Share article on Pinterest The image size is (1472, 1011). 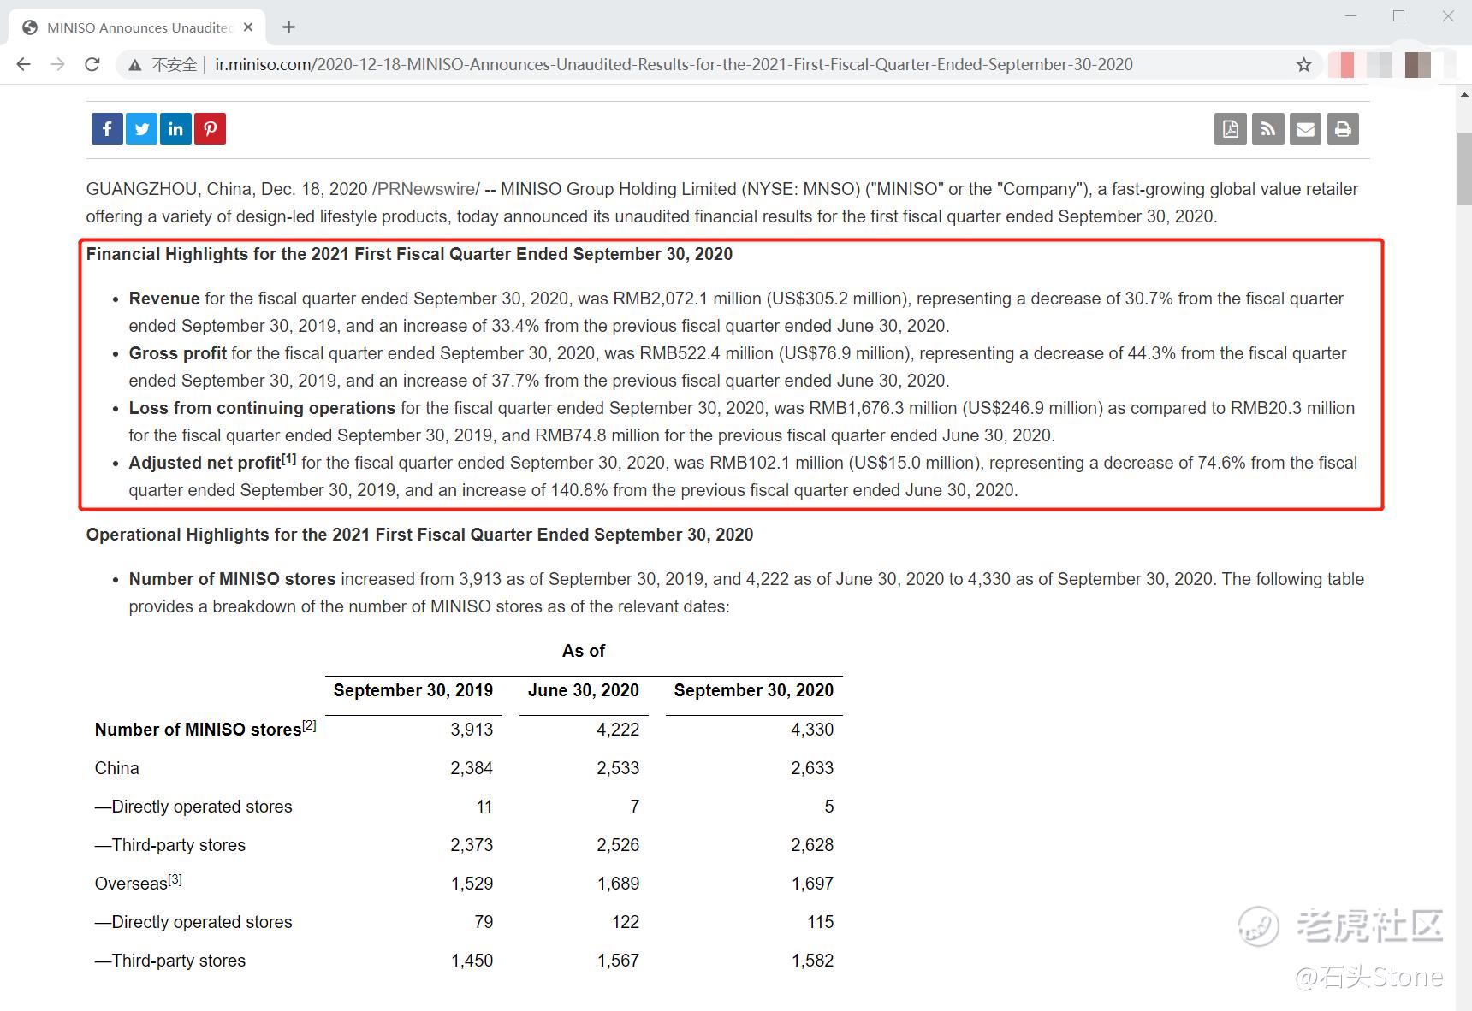pyautogui.click(x=210, y=129)
